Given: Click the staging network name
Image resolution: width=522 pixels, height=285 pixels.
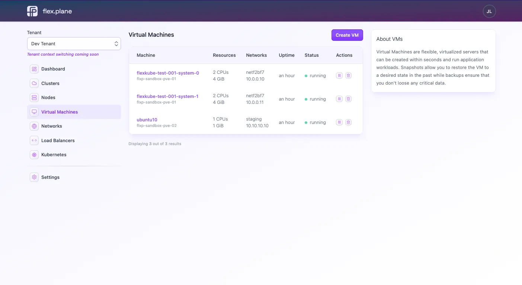Looking at the screenshot, I should [x=254, y=119].
